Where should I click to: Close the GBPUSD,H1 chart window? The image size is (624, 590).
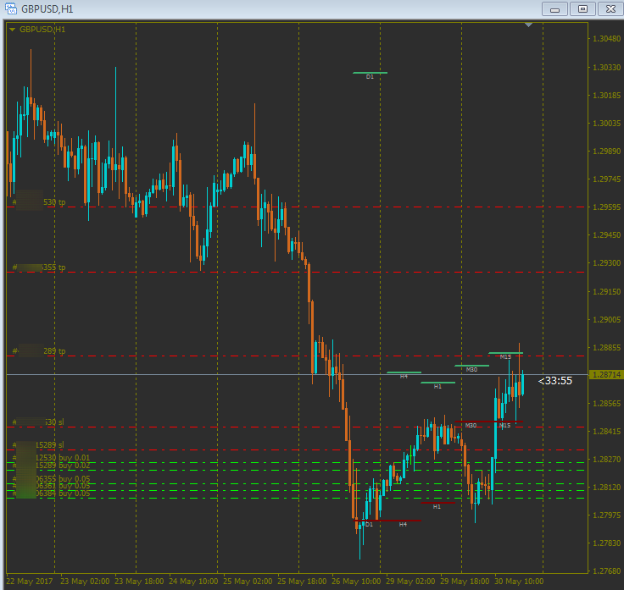tap(610, 8)
